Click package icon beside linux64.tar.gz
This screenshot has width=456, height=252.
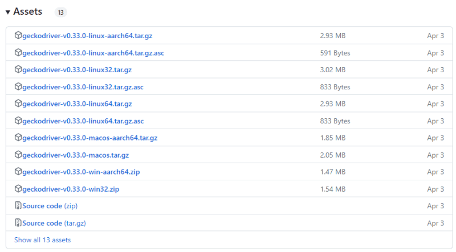pos(18,104)
